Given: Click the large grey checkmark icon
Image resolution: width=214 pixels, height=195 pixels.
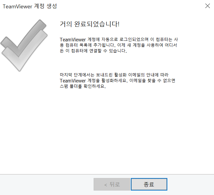Looking at the screenshot, I should pyautogui.click(x=24, y=45).
